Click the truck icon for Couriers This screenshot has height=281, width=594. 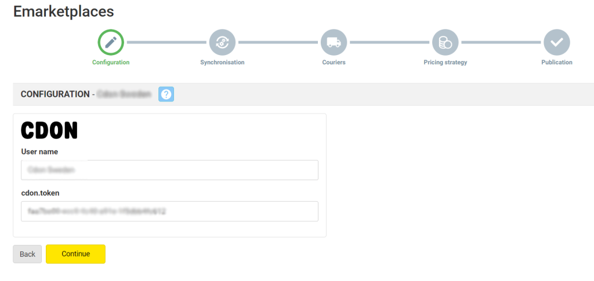pos(334,42)
